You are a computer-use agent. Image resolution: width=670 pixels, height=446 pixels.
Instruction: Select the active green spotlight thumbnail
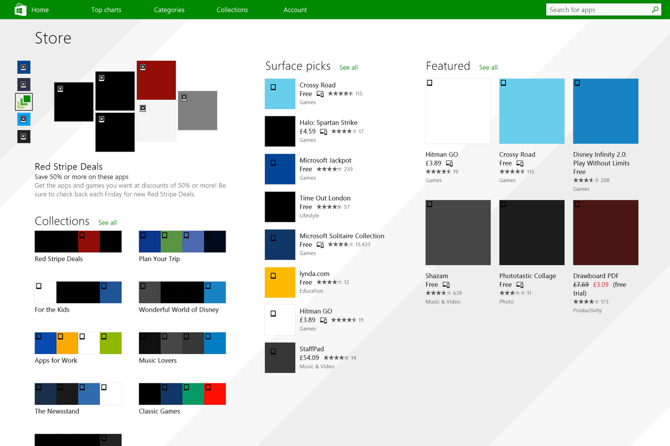pos(24,101)
